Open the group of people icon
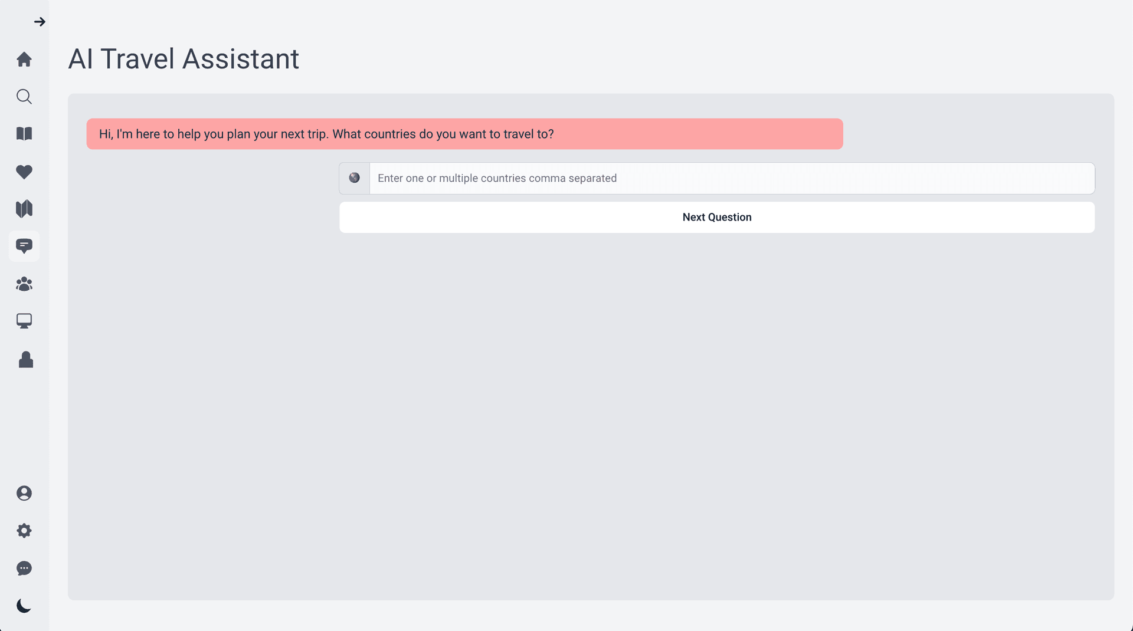Screen dimensions: 1133x631 coord(24,284)
